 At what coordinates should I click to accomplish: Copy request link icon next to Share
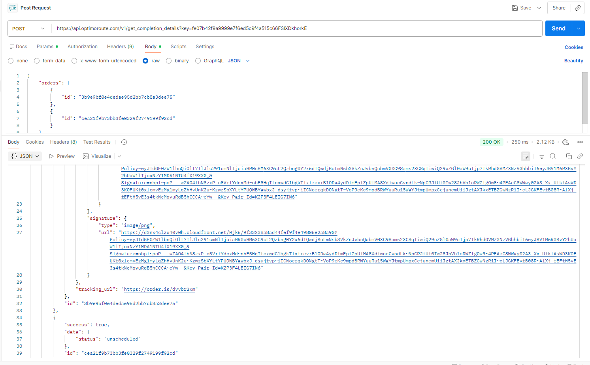(x=578, y=8)
